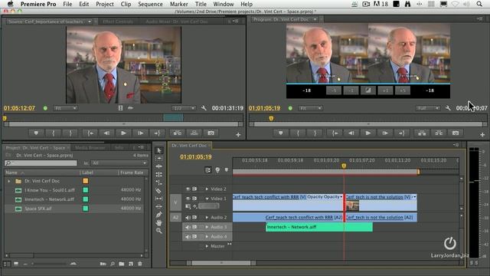
Task: Step forward one frame in Source monitor
Action: 141,133
